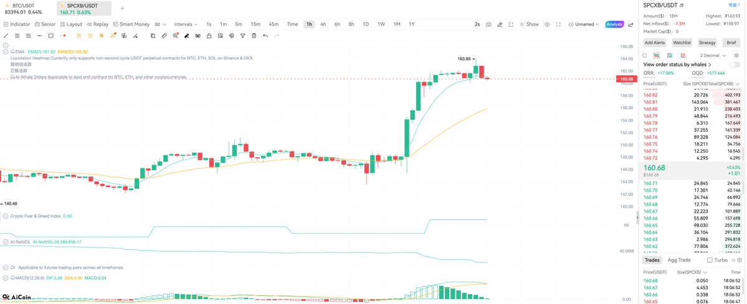This screenshot has width=747, height=304.
Task: Show both-sides order book view
Action: click(656, 56)
